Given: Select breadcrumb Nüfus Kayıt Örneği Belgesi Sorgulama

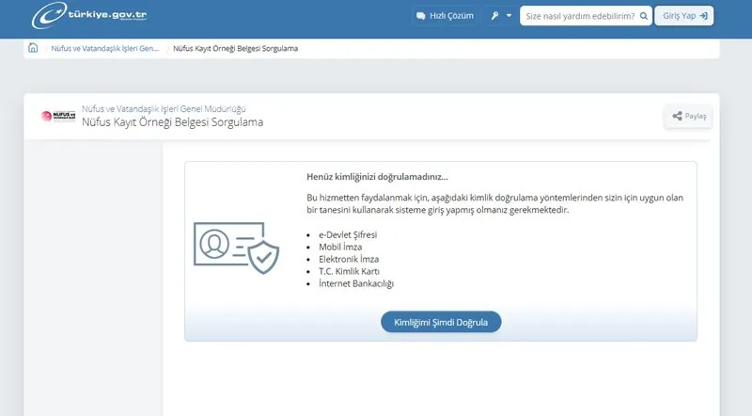Looking at the screenshot, I should (x=236, y=48).
